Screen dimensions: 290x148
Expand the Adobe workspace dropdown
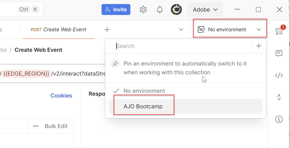point(205,10)
